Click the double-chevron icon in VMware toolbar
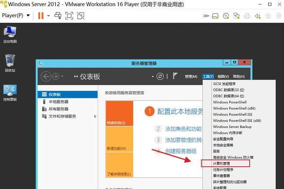This screenshot has width=284, height=189. (206, 16)
